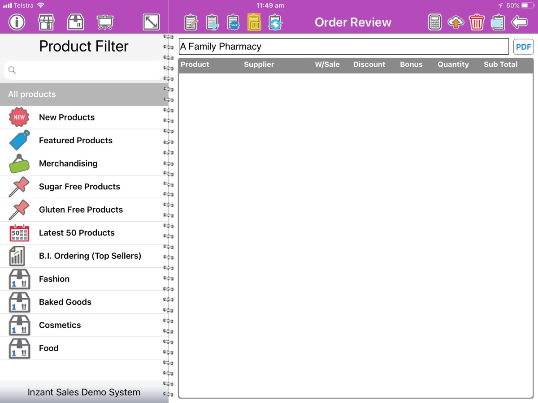Choose the Food category
This screenshot has height=403, width=538.
[x=84, y=348]
